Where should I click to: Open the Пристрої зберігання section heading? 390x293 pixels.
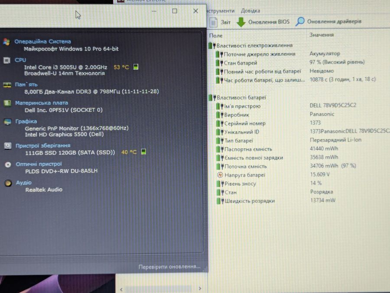click(x=43, y=145)
